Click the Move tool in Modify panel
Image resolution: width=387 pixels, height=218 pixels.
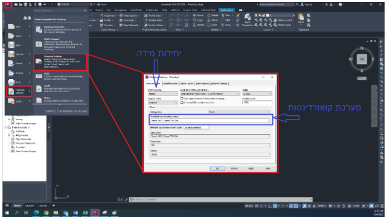click(x=198, y=15)
